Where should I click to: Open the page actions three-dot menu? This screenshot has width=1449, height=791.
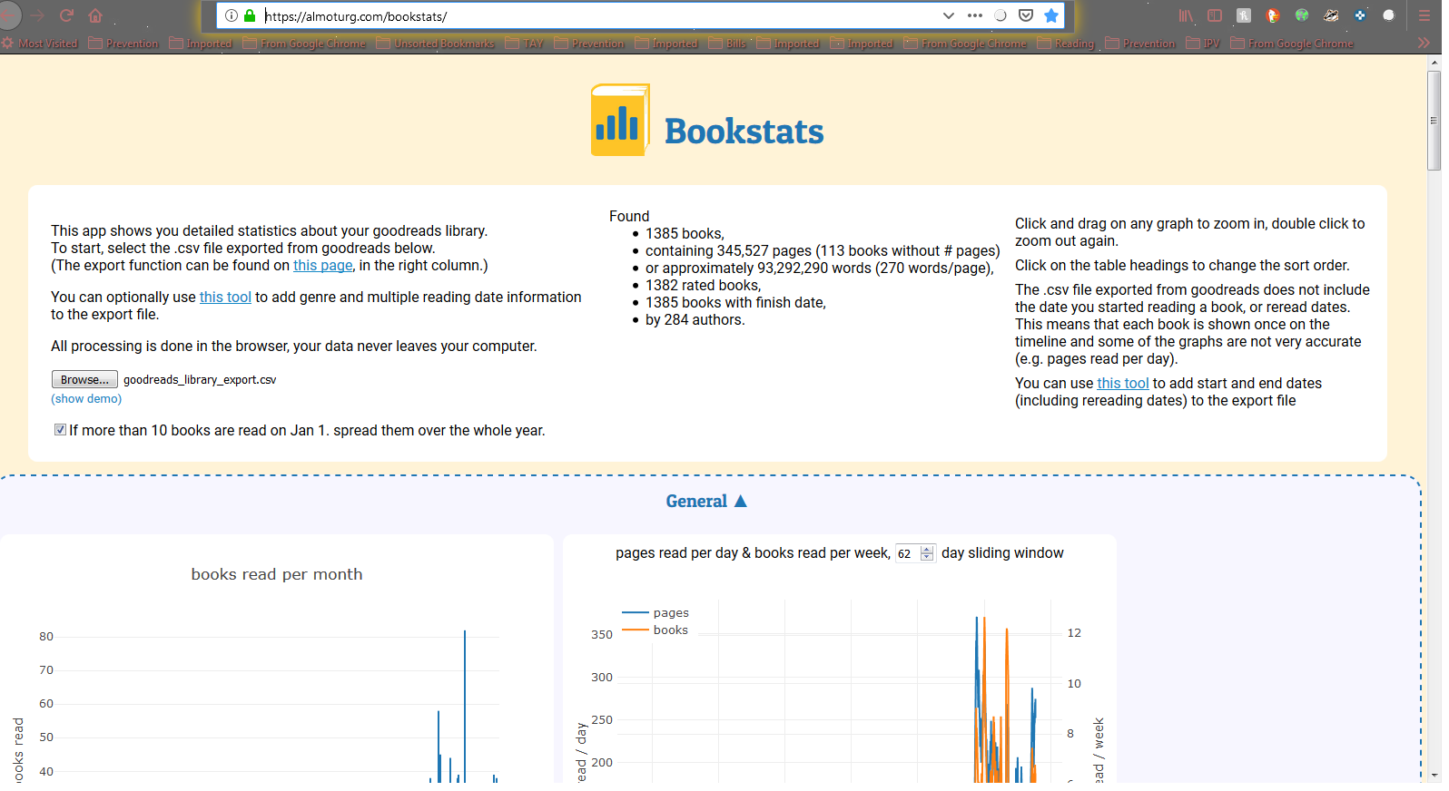975,15
